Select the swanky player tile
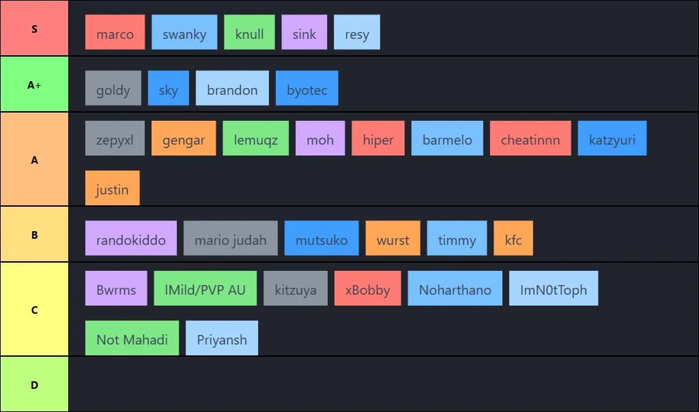Screen dimensions: 699x412 coord(184,33)
